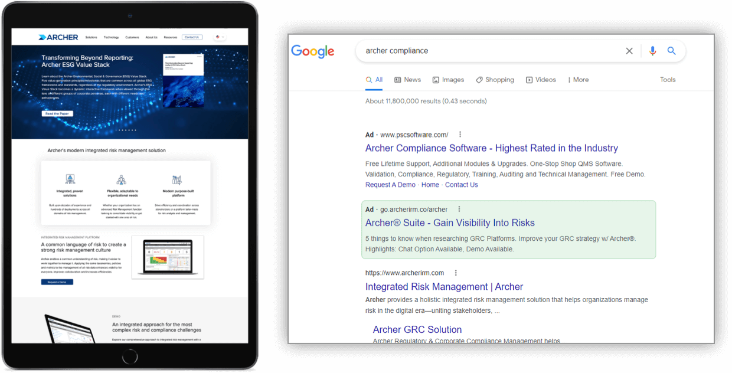Expand the More search filter menu
Viewport: 732px width, 373px height.
tap(579, 80)
